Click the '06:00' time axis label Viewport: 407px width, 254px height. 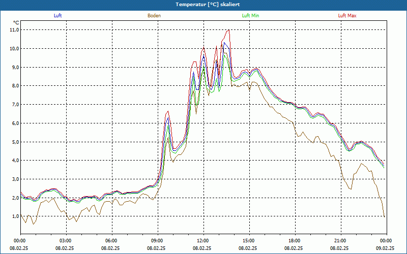(x=112, y=241)
